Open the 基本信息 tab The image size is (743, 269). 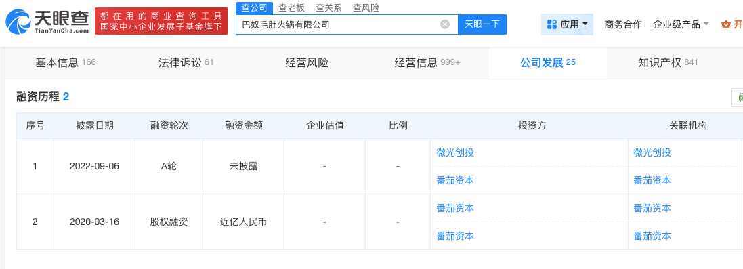[x=66, y=62]
